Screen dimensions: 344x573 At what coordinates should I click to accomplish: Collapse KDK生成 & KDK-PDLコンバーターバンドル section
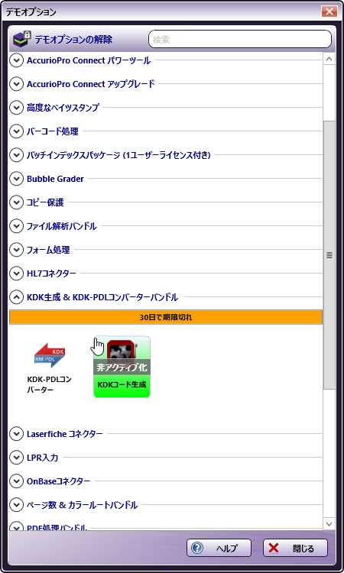17,296
